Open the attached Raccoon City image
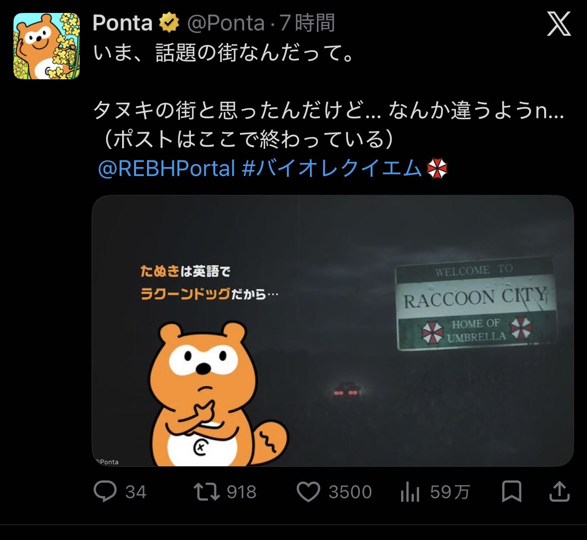Viewport: 587px width, 540px height. (333, 331)
